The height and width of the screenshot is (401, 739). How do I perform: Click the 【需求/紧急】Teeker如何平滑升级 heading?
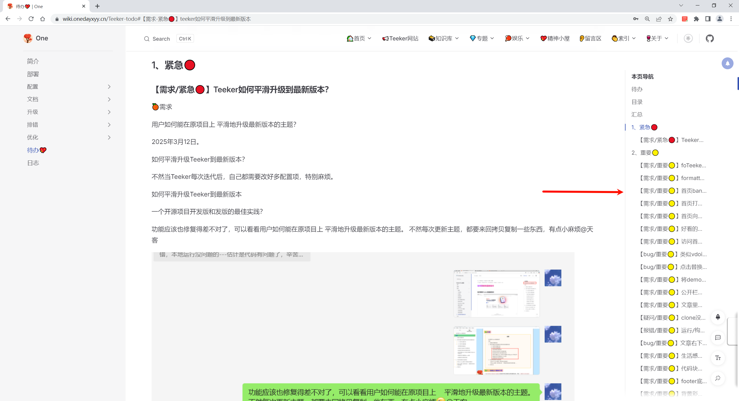[x=240, y=90]
